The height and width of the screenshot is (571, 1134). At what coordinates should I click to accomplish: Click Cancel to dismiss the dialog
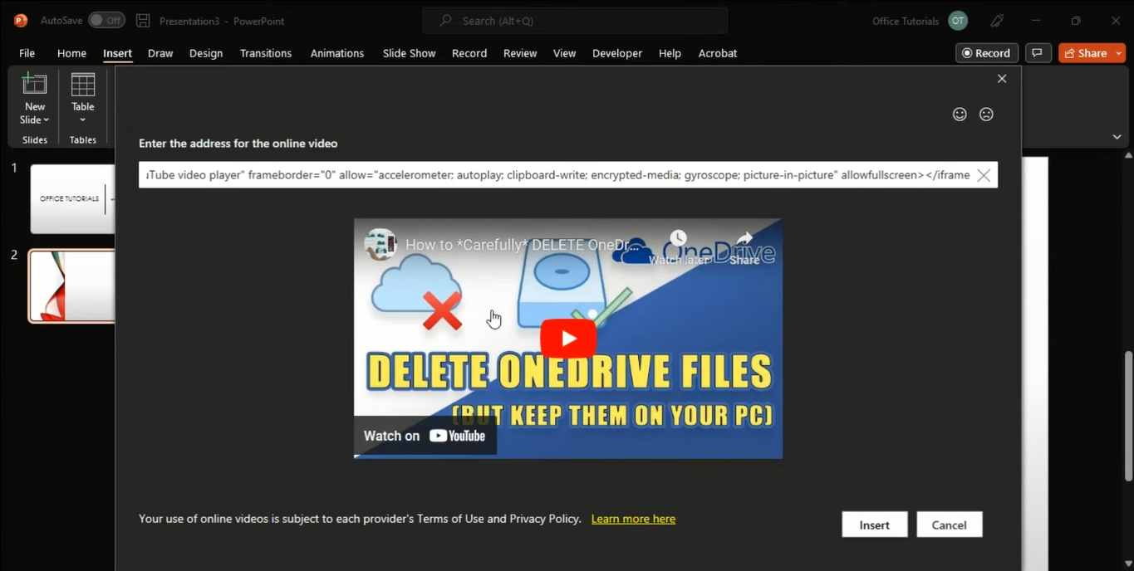(949, 524)
